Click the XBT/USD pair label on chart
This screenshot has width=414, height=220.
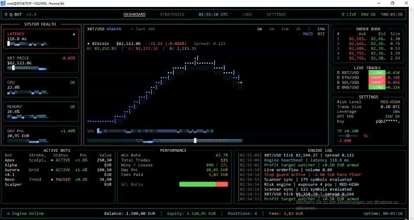pyautogui.click(x=96, y=29)
